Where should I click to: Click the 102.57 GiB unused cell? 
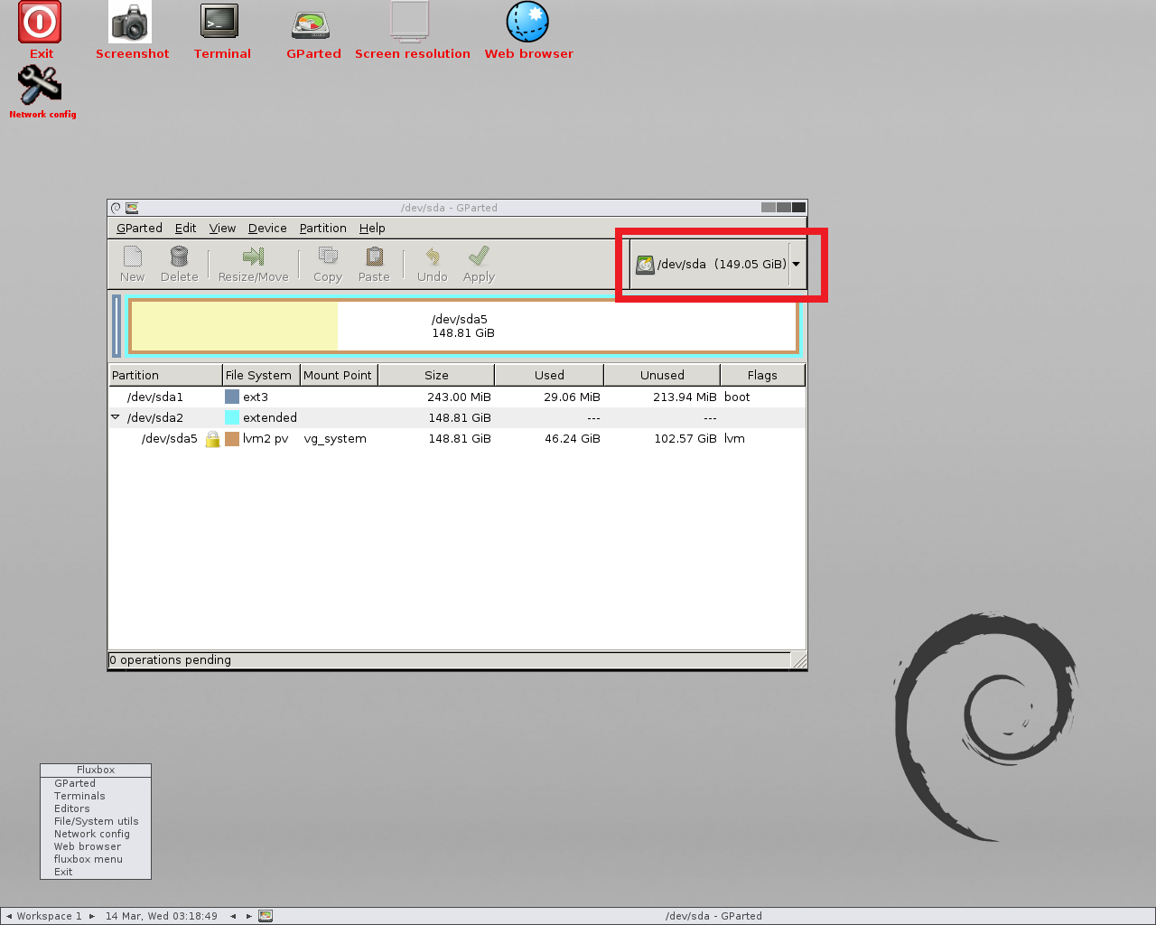click(x=685, y=439)
